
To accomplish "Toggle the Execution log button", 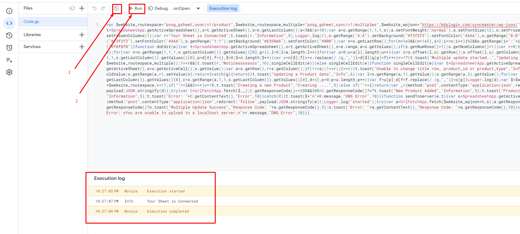I will coord(223,8).
